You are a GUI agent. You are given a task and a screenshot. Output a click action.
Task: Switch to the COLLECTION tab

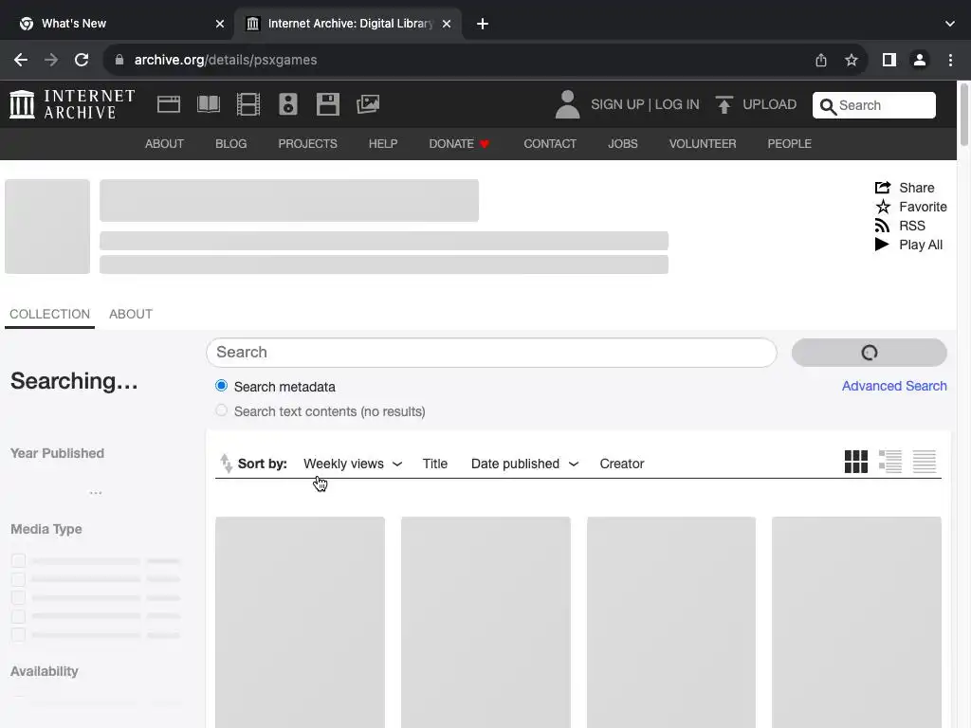(x=49, y=314)
